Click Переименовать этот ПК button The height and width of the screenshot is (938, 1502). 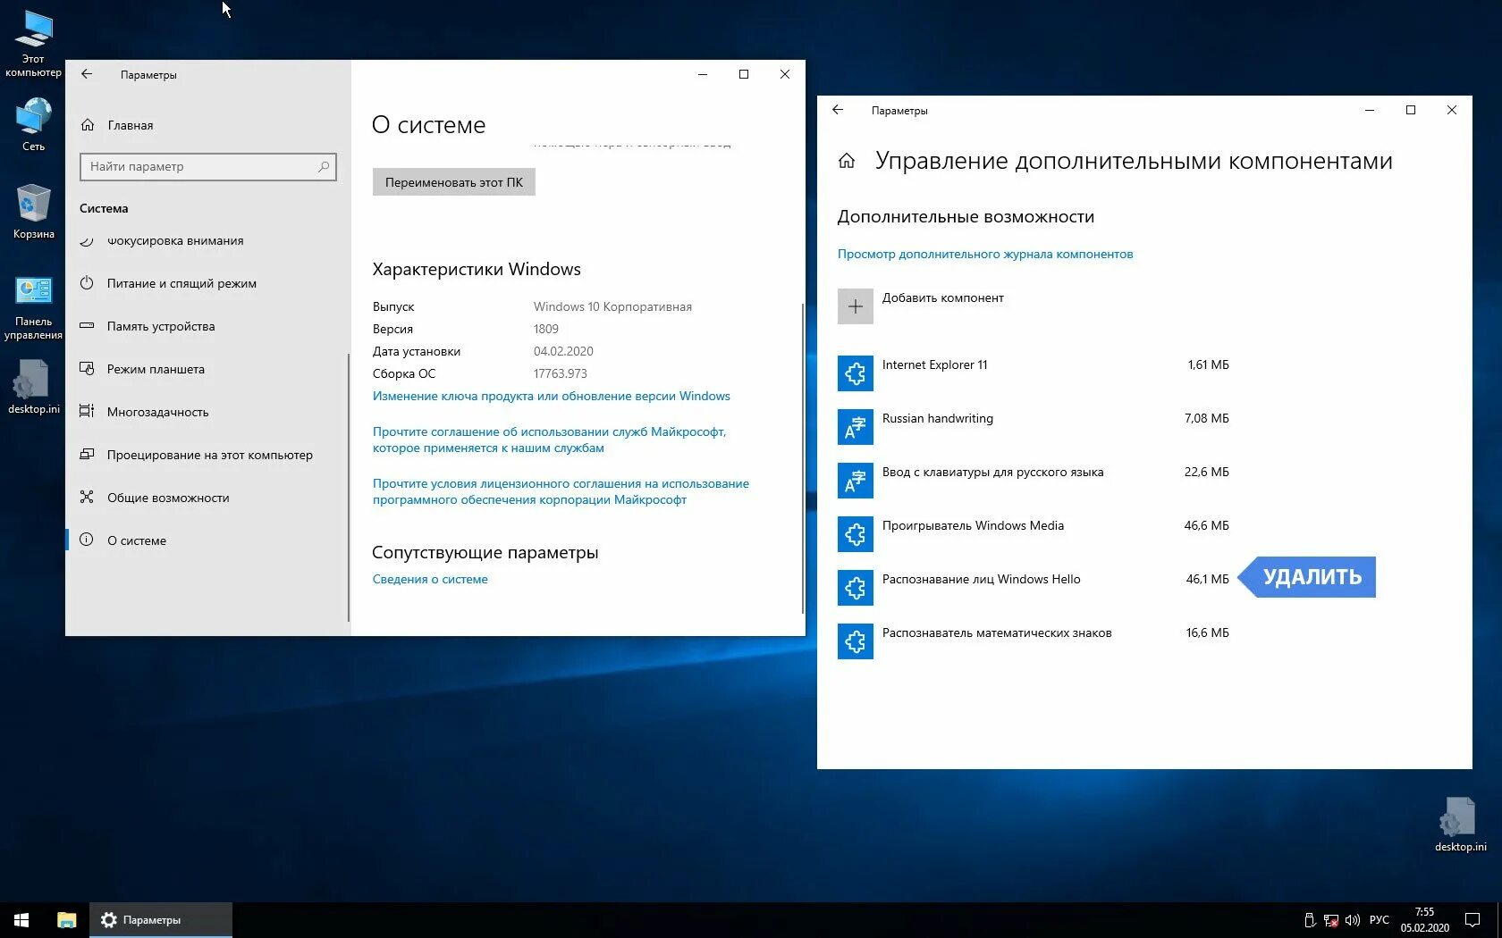coord(454,182)
